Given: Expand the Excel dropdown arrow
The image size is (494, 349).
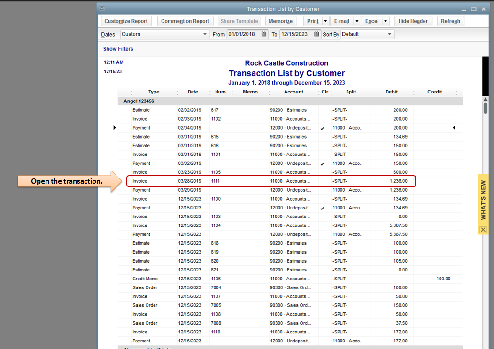Looking at the screenshot, I should click(x=386, y=21).
